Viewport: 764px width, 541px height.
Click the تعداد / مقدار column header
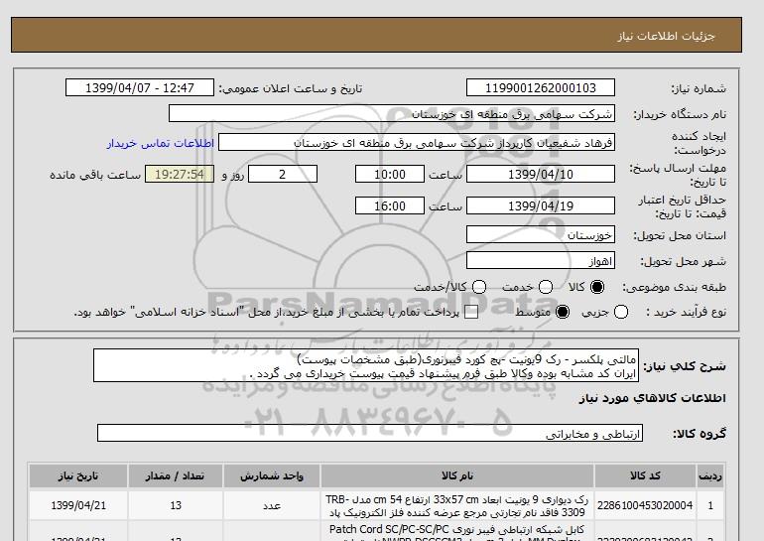[176, 475]
